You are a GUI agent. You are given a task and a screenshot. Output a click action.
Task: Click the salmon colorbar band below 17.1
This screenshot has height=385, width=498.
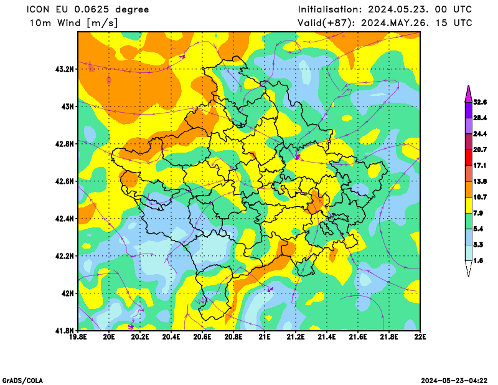point(469,174)
